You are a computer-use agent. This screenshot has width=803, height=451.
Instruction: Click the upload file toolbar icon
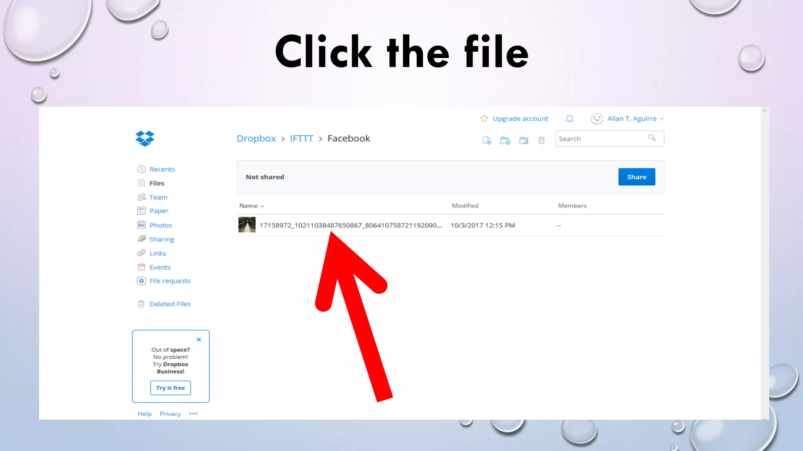pos(487,140)
